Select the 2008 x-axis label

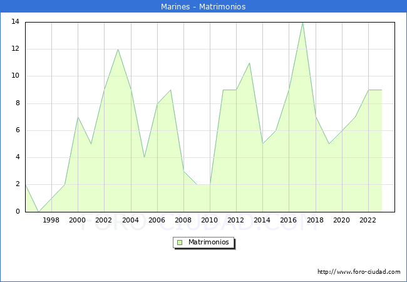pos(183,220)
